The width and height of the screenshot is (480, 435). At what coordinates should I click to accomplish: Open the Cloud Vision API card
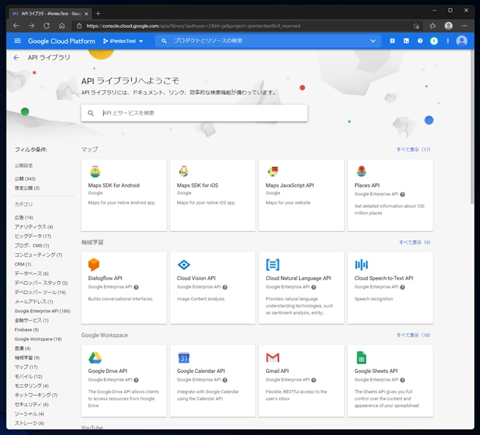coord(212,288)
